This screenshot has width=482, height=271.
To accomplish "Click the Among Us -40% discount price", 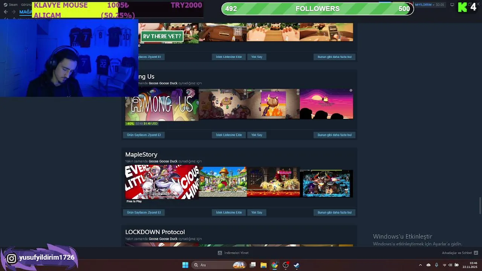I will 142,123.
